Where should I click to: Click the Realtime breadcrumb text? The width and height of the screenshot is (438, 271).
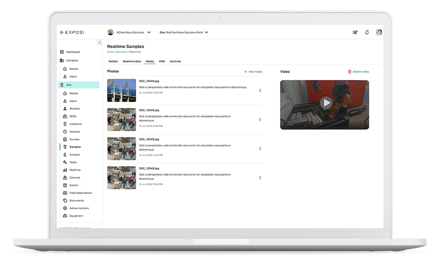pos(135,52)
